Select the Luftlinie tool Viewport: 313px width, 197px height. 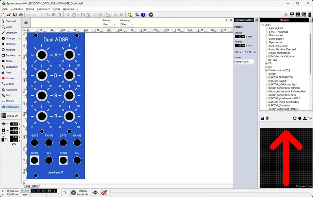(x=8, y=84)
